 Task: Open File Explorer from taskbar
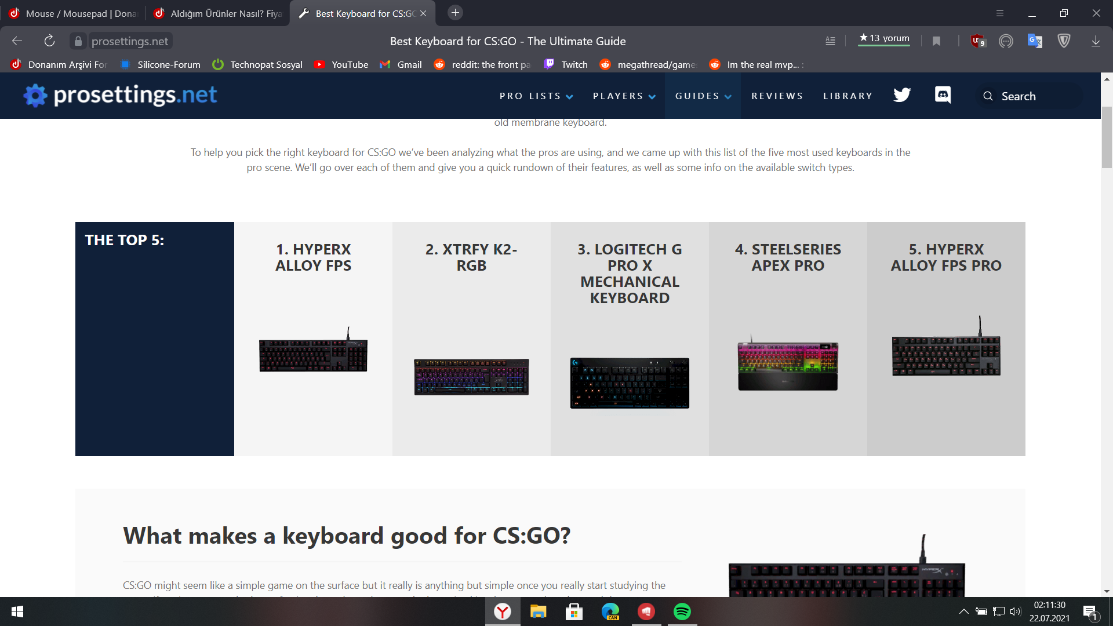pyautogui.click(x=538, y=612)
